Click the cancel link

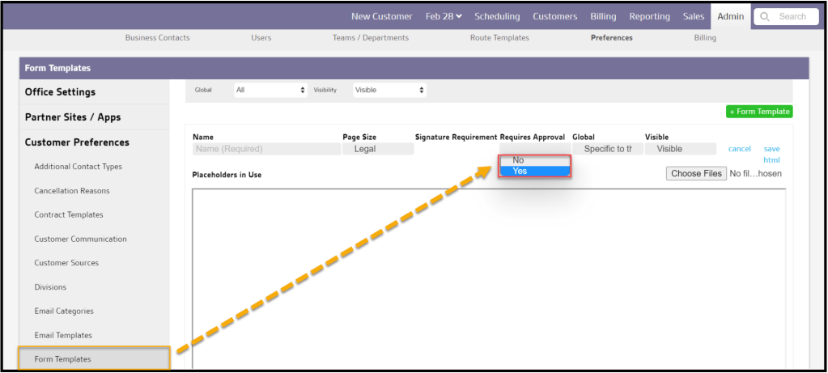739,149
